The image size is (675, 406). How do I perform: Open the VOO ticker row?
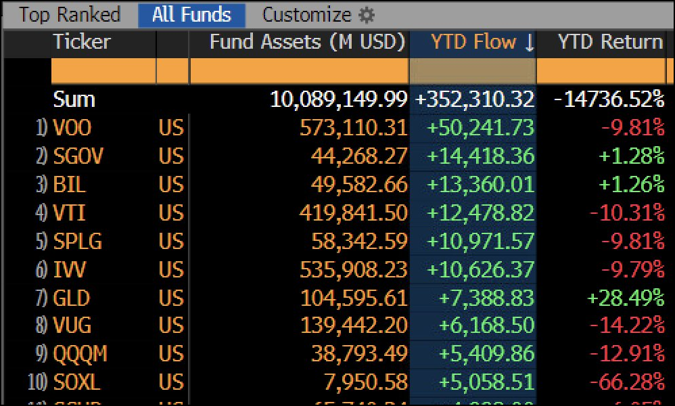72,128
